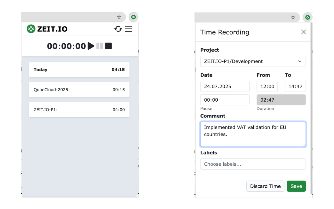Select the QubeCloud-2025 entry

(79, 90)
